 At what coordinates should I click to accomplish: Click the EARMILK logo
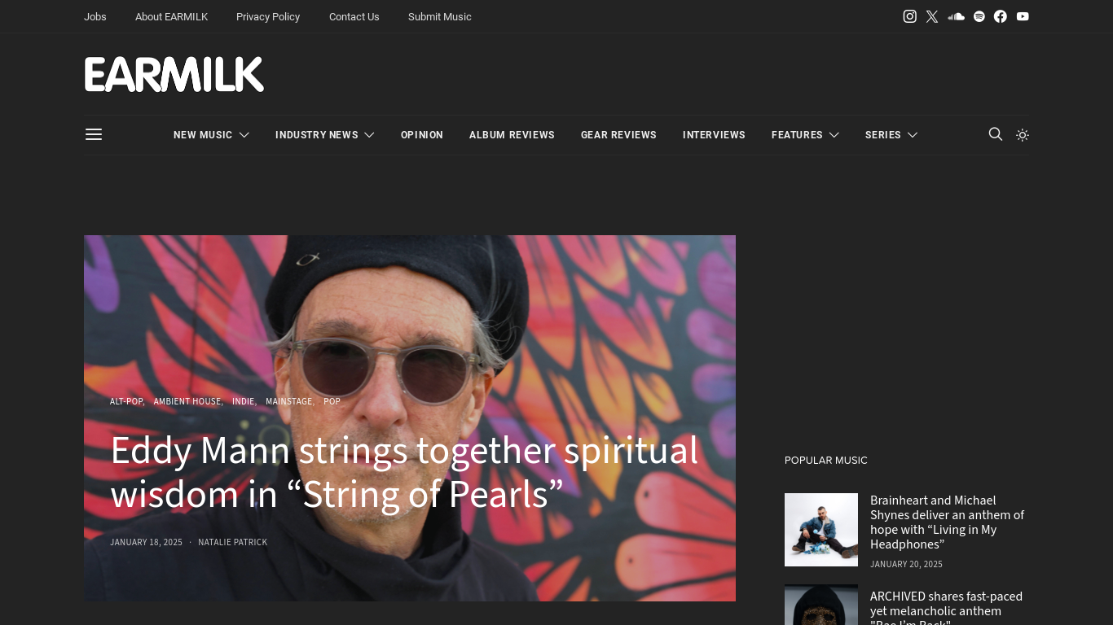click(174, 74)
